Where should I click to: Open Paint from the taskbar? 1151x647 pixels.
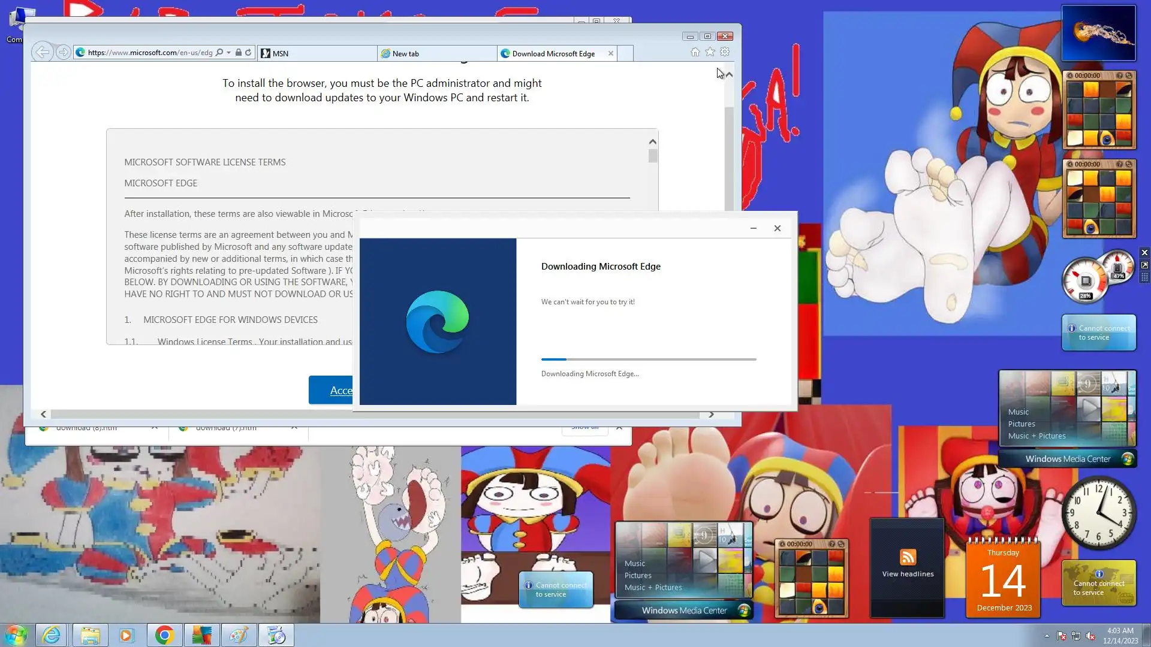click(239, 635)
